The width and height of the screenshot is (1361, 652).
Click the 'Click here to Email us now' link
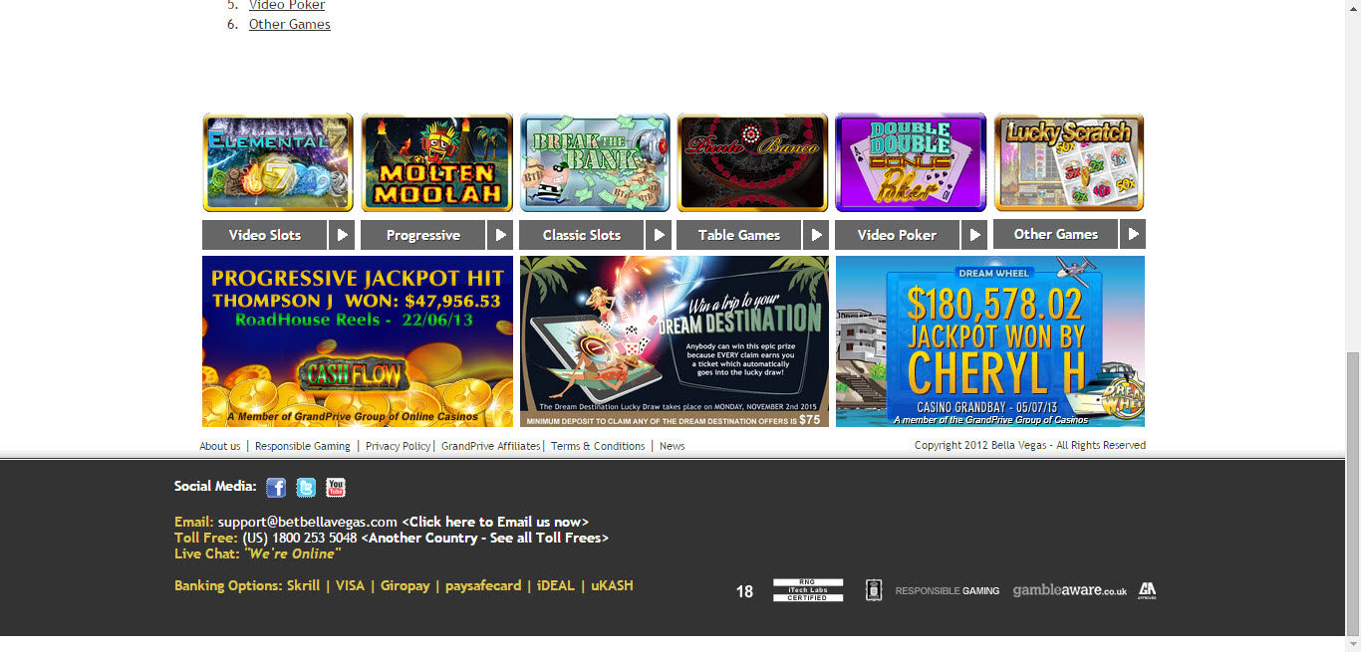pyautogui.click(x=495, y=522)
